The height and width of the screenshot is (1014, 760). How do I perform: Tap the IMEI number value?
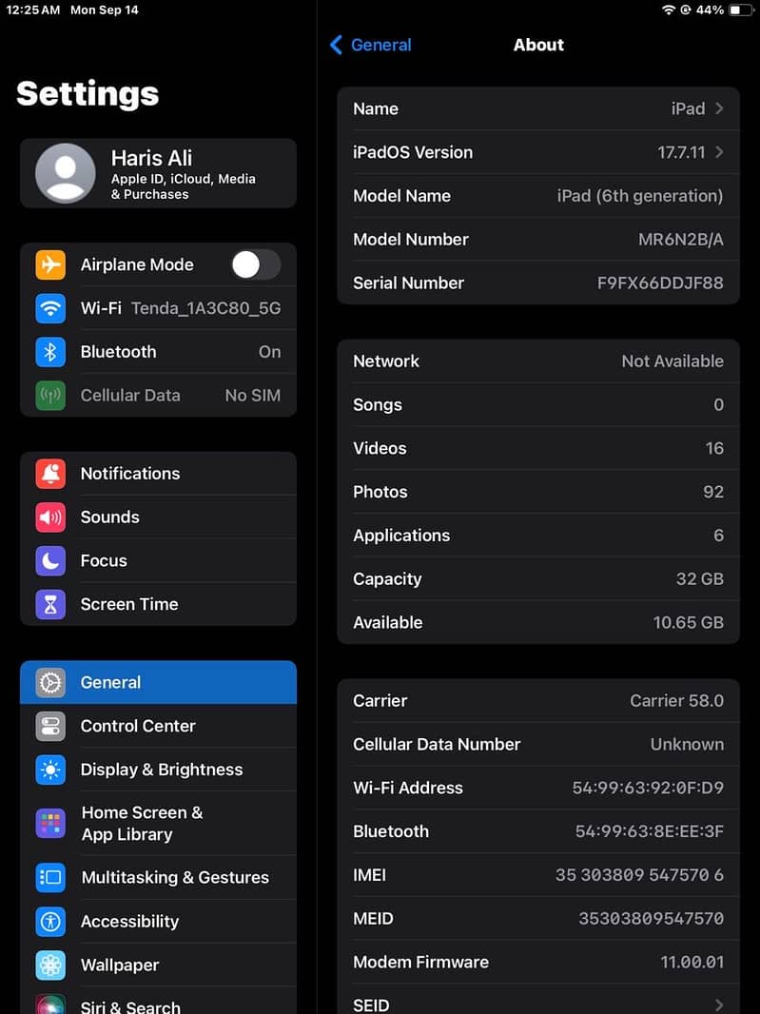(639, 875)
